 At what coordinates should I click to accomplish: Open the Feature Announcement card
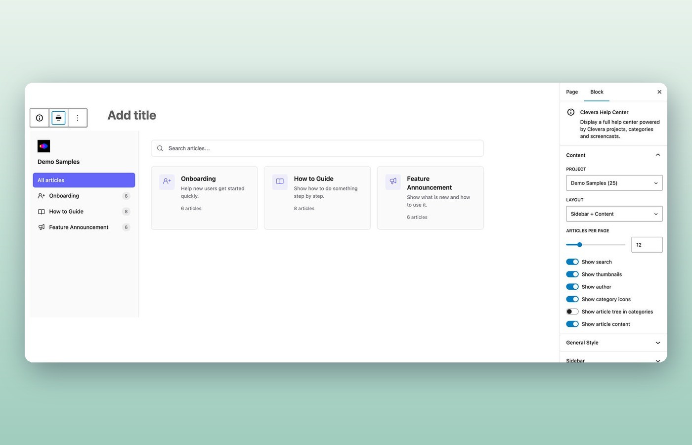(431, 198)
